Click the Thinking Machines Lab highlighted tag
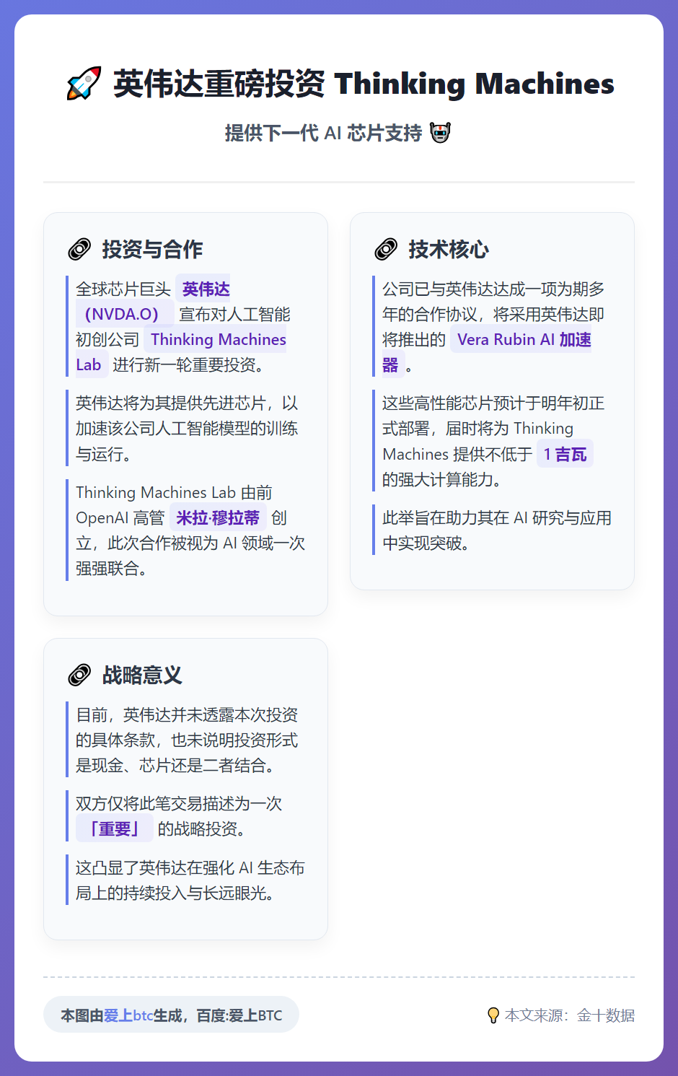 (x=181, y=352)
